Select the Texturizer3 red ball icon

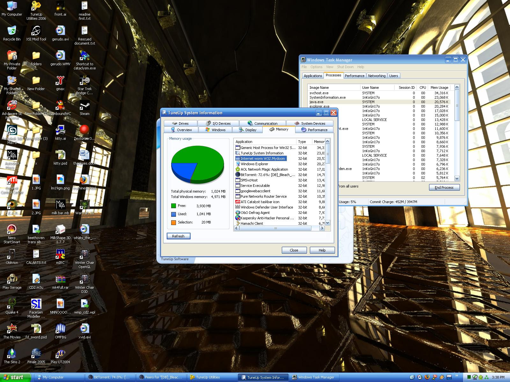coord(84,133)
